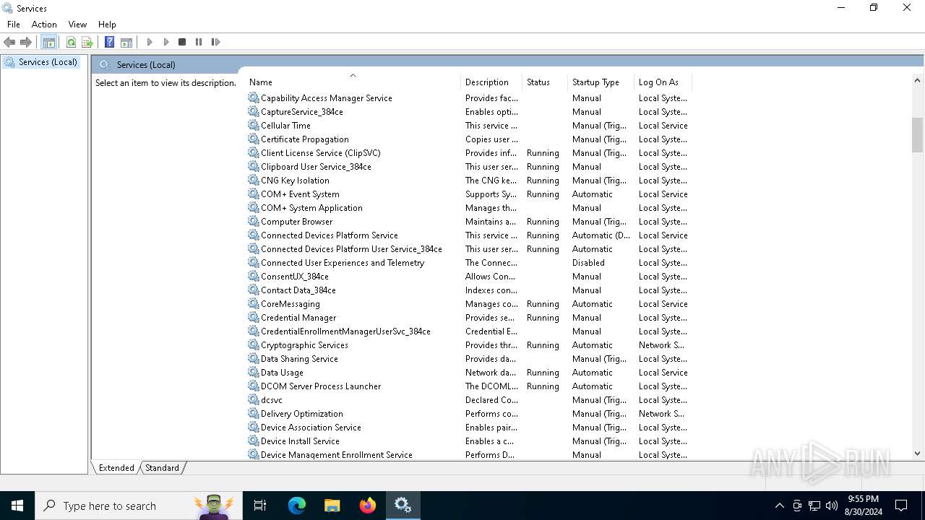Open the network tray icon

tap(814, 506)
